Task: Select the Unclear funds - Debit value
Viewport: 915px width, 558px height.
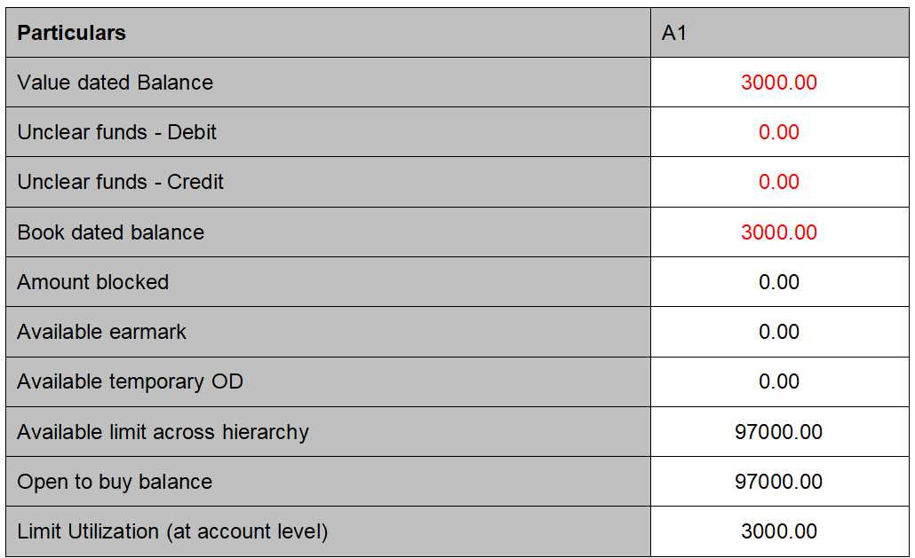Action: pos(778,132)
